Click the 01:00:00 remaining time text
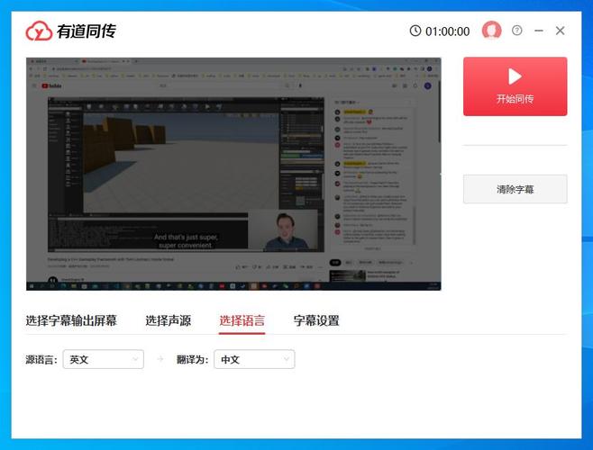This screenshot has height=450, width=593. tap(447, 31)
